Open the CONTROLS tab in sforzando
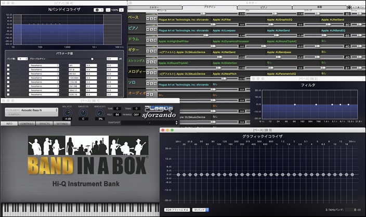Viewport: 366px width, 217px height. click(x=27, y=124)
